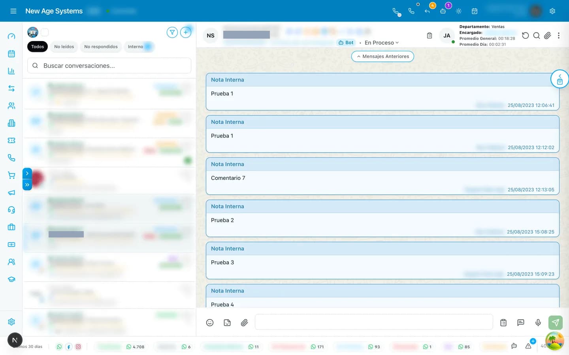This screenshot has width=569, height=355.
Task: Click the NS contact avatar
Action: point(211,35)
